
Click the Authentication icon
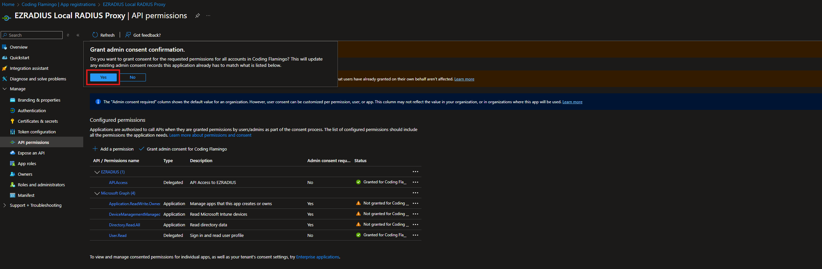click(13, 111)
